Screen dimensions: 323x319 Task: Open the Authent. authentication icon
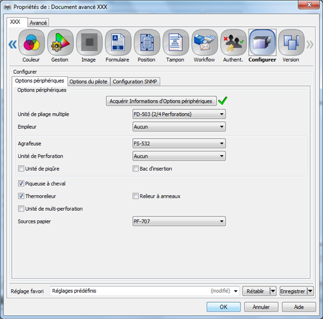click(234, 43)
